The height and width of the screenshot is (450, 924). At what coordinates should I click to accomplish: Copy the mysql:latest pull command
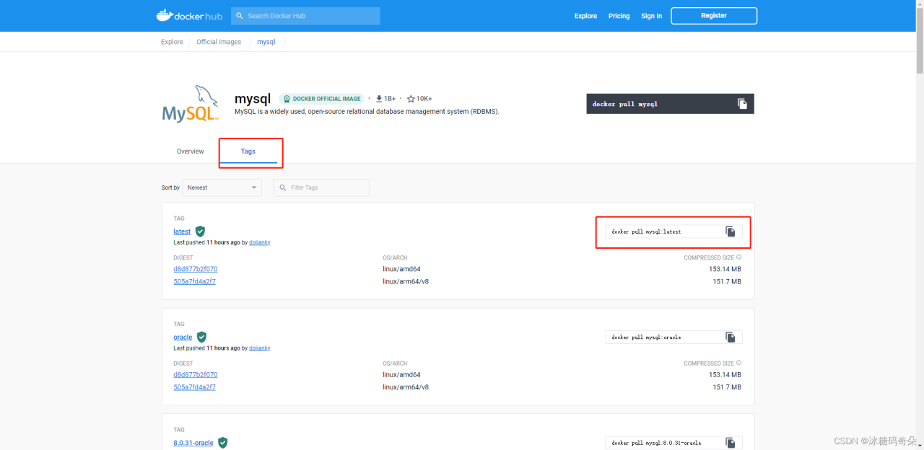(x=730, y=231)
